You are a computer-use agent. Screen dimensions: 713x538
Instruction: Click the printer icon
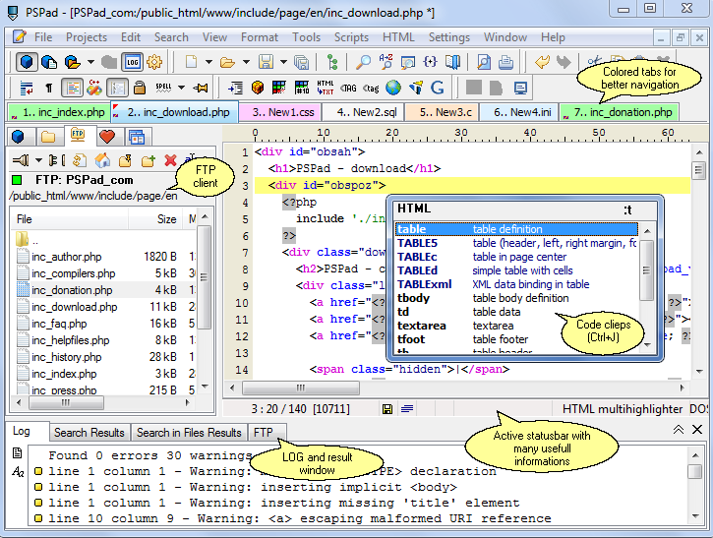pyautogui.click(x=505, y=61)
